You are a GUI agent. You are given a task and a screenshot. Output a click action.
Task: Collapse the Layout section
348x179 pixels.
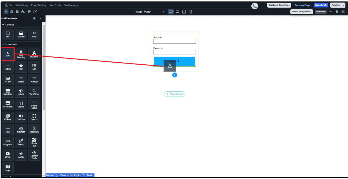point(3,25)
